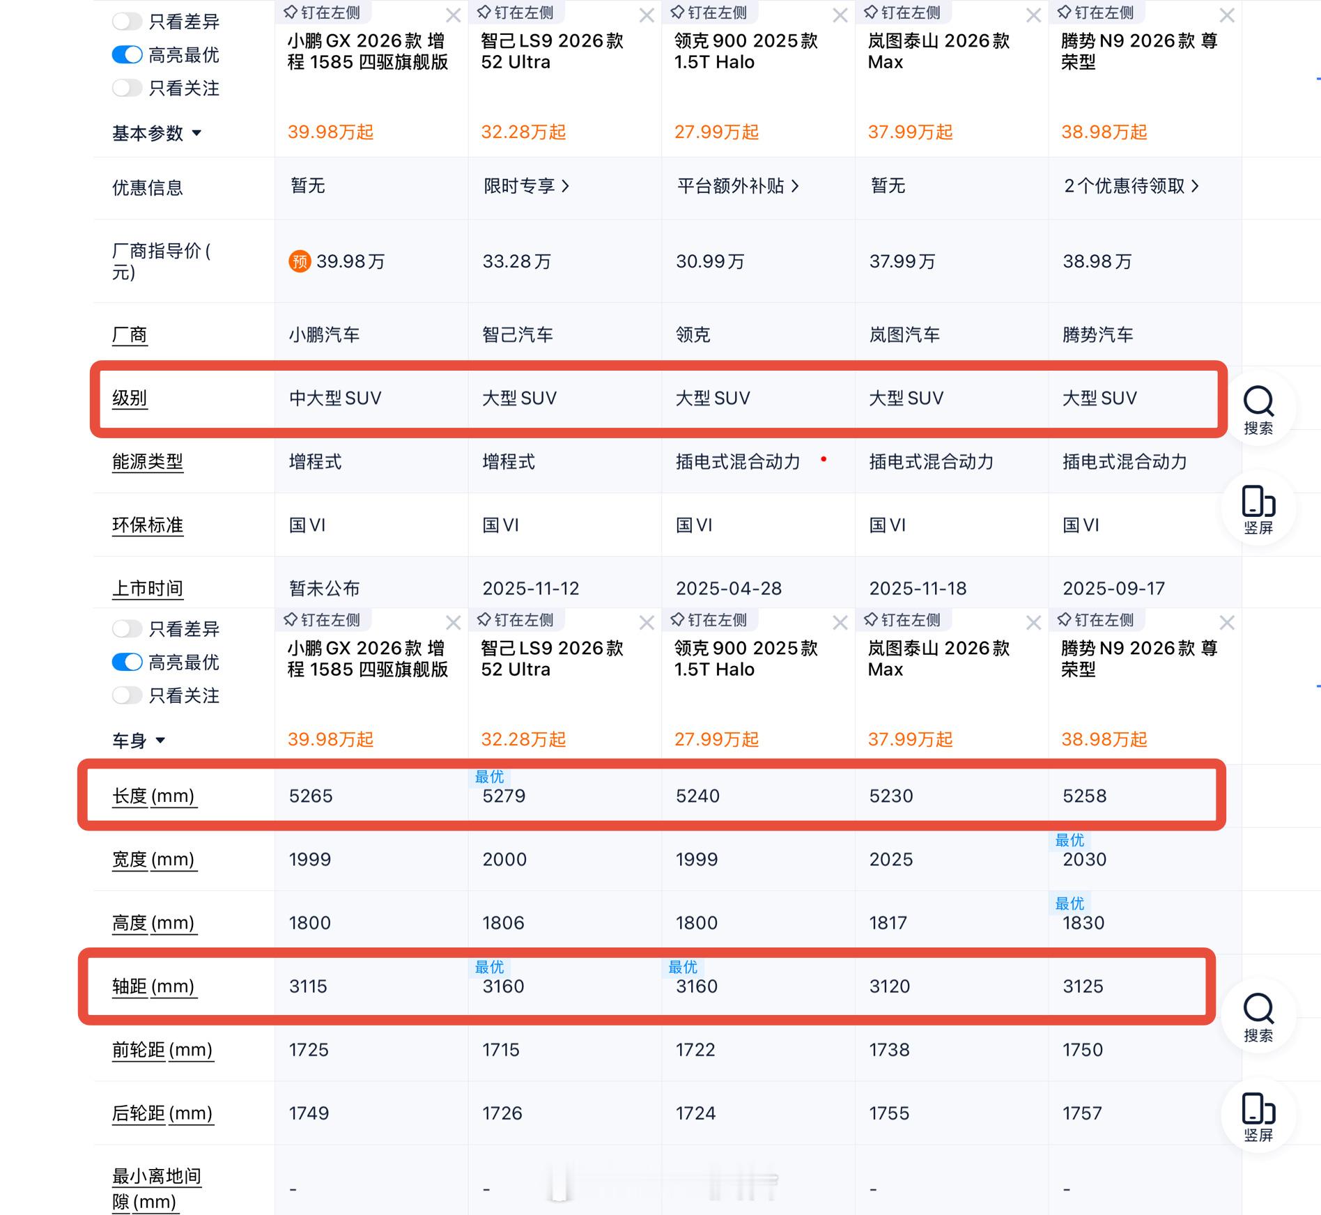Pin 领克 900 to left in 基本参数 header
The width and height of the screenshot is (1321, 1215).
point(709,13)
